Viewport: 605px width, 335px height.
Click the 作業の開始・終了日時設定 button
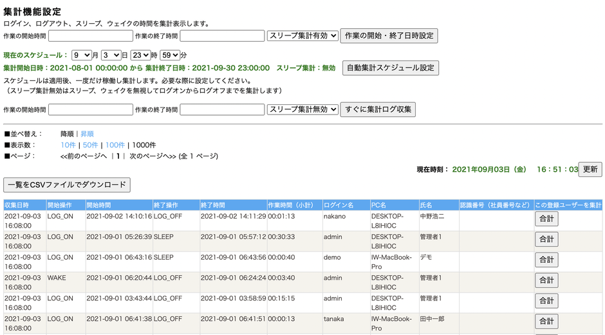[x=389, y=36]
